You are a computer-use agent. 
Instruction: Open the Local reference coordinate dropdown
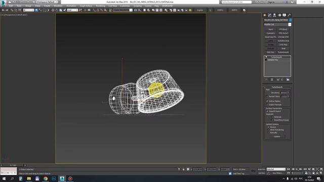[x=72, y=10]
